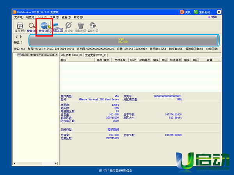
Task: Open the Disk (硬盘) menu
Action: click(x=31, y=17)
